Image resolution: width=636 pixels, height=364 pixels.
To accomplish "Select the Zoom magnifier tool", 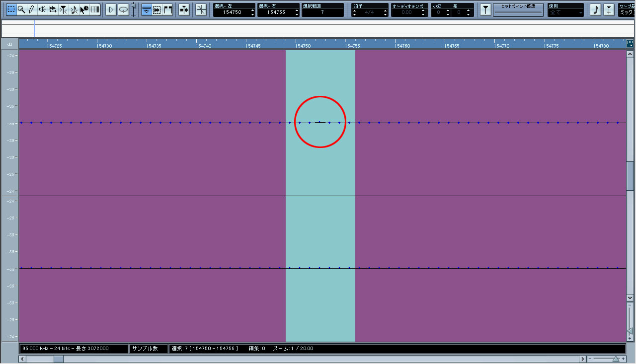I will [x=21, y=9].
